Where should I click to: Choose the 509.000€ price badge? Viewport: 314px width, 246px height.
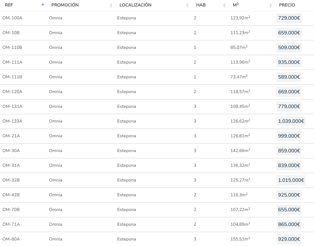click(x=289, y=48)
